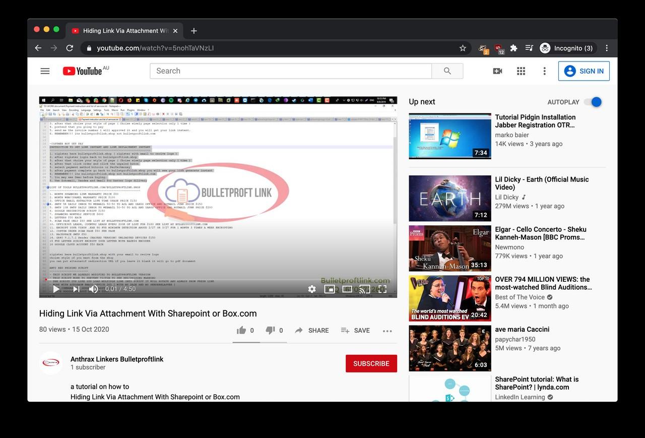Close the 'Hiding Link Via Attachment' tab
The width and height of the screenshot is (645, 438).
(x=175, y=31)
